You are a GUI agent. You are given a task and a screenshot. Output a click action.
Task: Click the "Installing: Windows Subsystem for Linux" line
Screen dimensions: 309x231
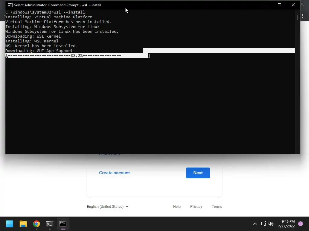[53, 26]
